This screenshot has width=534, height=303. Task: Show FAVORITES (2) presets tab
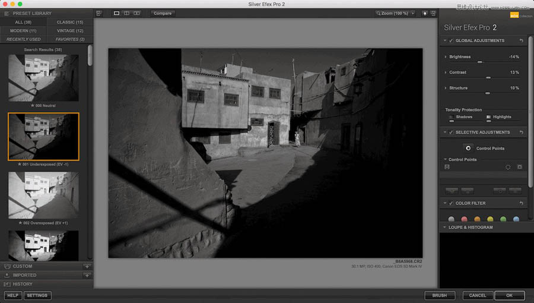(x=70, y=39)
